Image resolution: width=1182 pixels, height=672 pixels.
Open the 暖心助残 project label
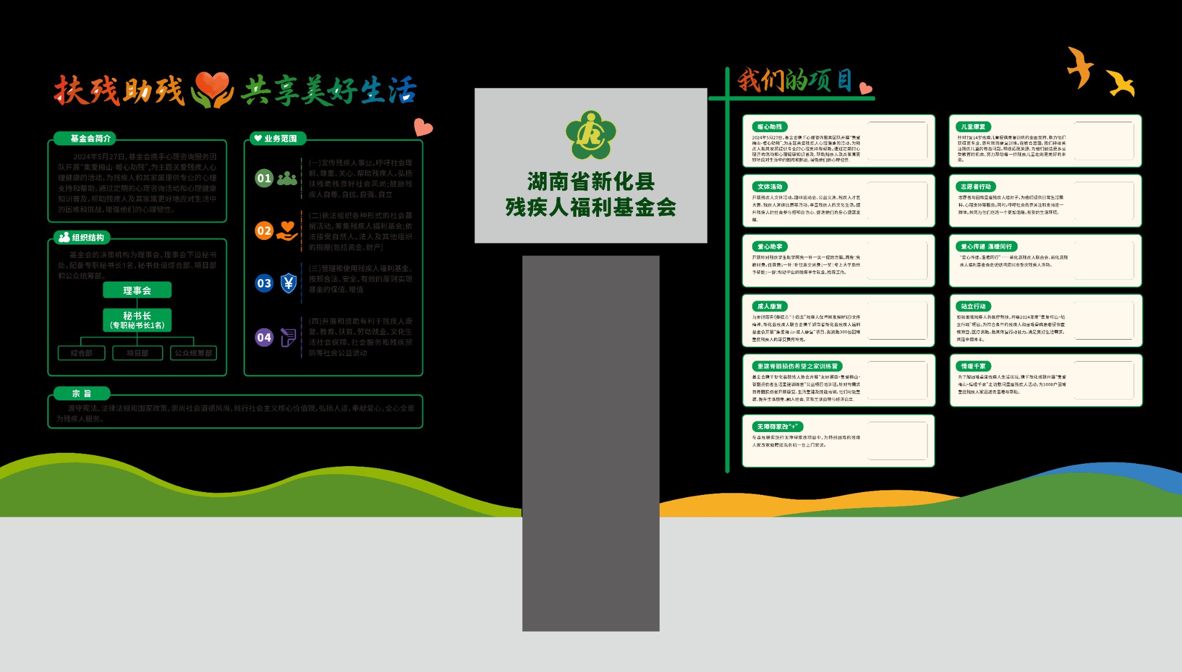coord(769,127)
